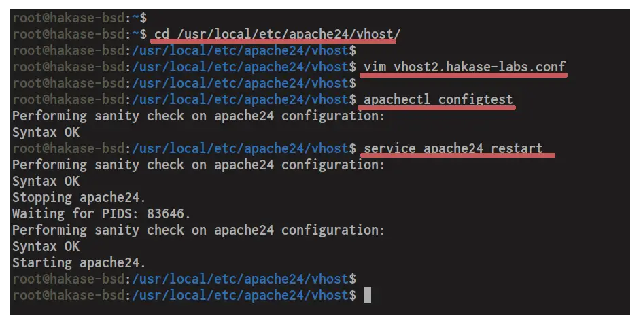
Task: Click the blue vhost path in last prompt
Action: coord(241,295)
